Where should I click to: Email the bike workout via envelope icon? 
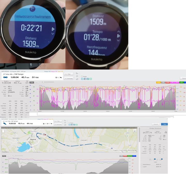point(91,79)
